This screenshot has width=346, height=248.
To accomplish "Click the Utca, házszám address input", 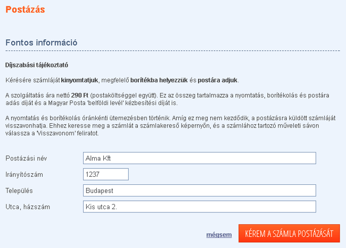I will point(200,207).
